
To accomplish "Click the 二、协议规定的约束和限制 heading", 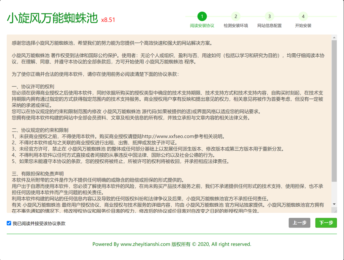I will (x=40, y=130).
